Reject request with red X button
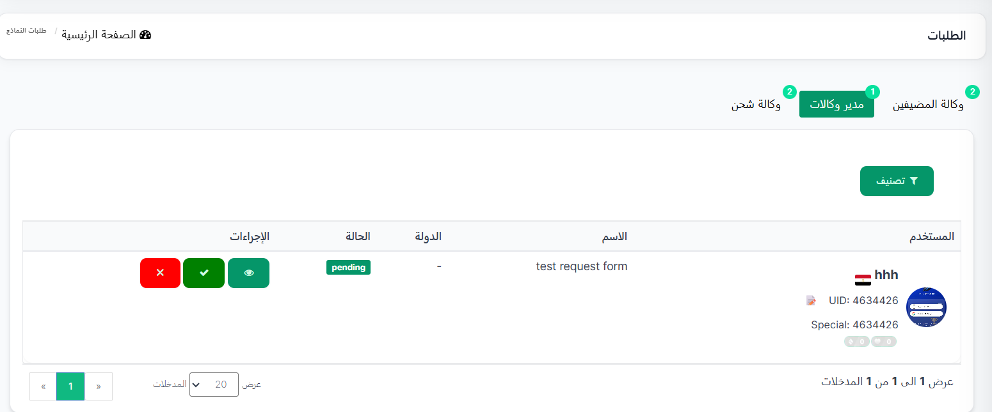Screen dimensions: 992x412 160,273
